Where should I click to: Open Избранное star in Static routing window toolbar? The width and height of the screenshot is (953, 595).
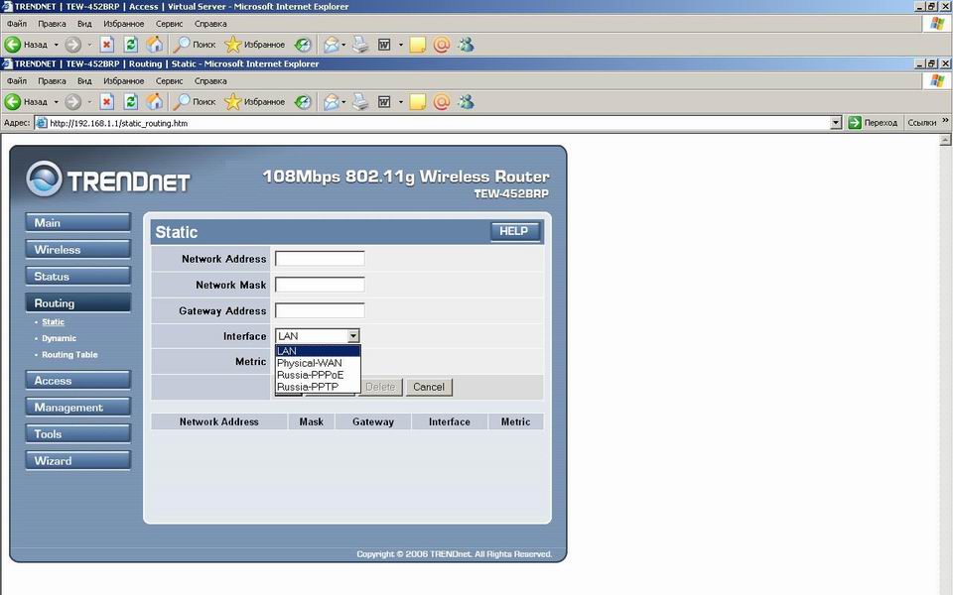pos(255,101)
